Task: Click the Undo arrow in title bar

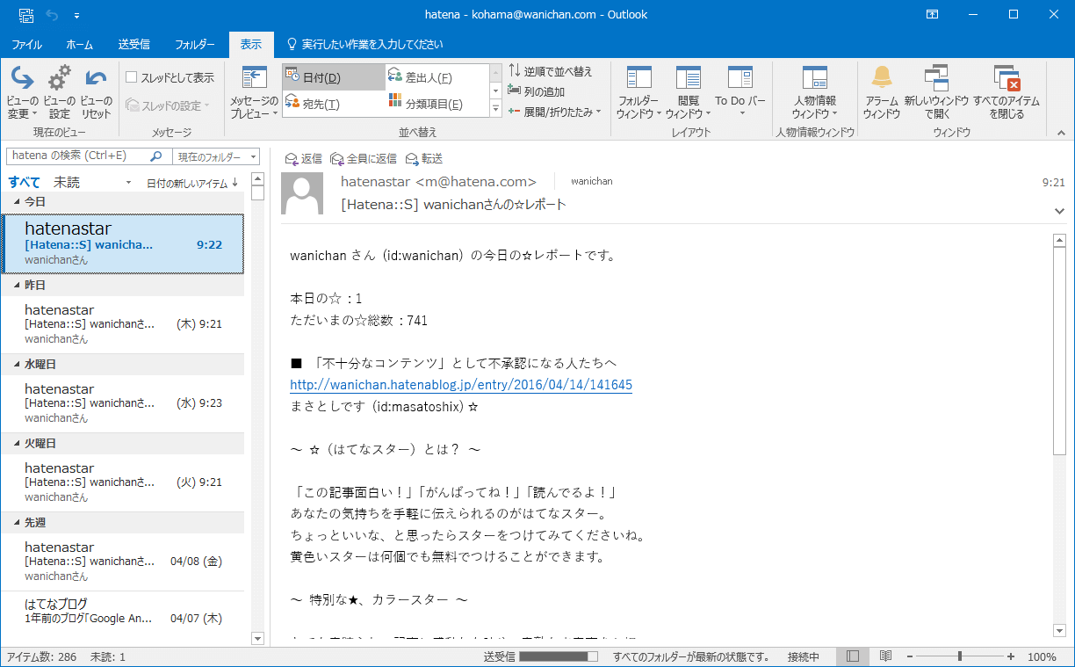Action: click(51, 15)
